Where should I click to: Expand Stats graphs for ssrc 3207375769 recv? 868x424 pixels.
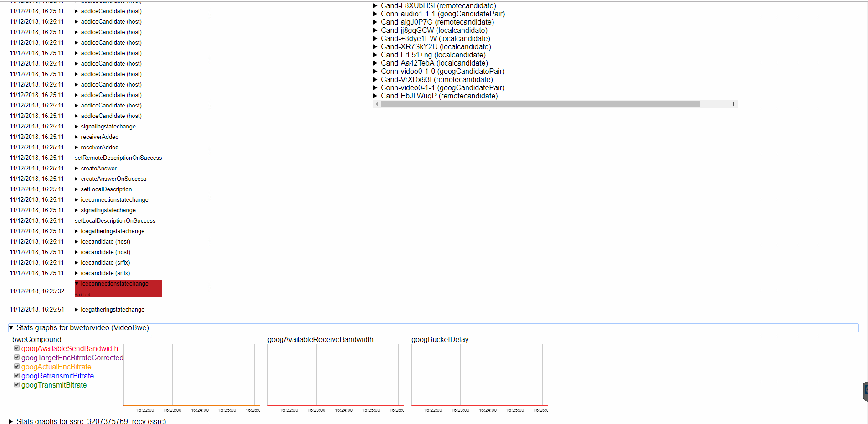click(x=11, y=421)
